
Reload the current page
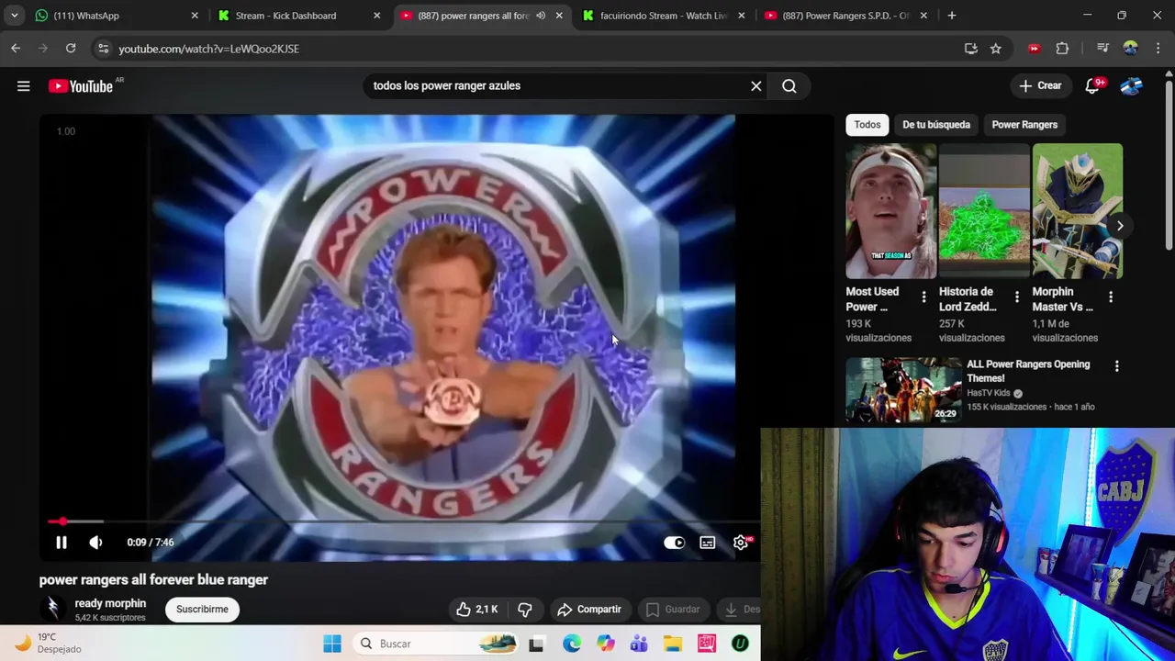click(71, 49)
